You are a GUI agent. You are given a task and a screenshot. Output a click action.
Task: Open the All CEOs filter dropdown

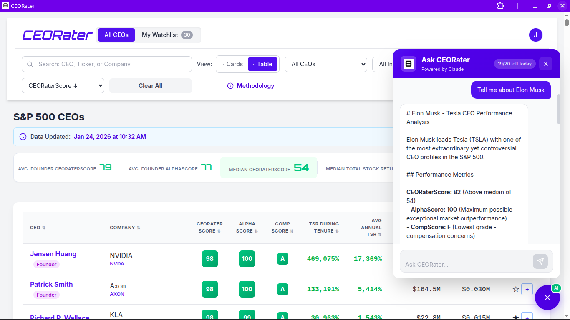pyautogui.click(x=325, y=64)
